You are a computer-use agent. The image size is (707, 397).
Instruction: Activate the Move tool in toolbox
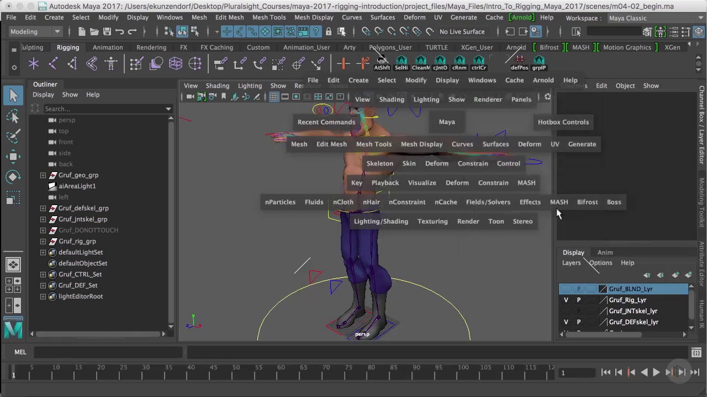click(x=14, y=157)
